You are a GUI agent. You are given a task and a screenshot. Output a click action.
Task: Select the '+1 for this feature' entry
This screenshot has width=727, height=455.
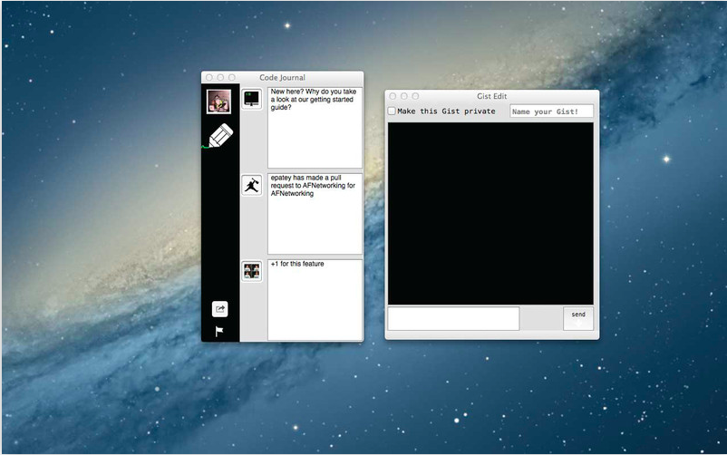click(x=315, y=300)
